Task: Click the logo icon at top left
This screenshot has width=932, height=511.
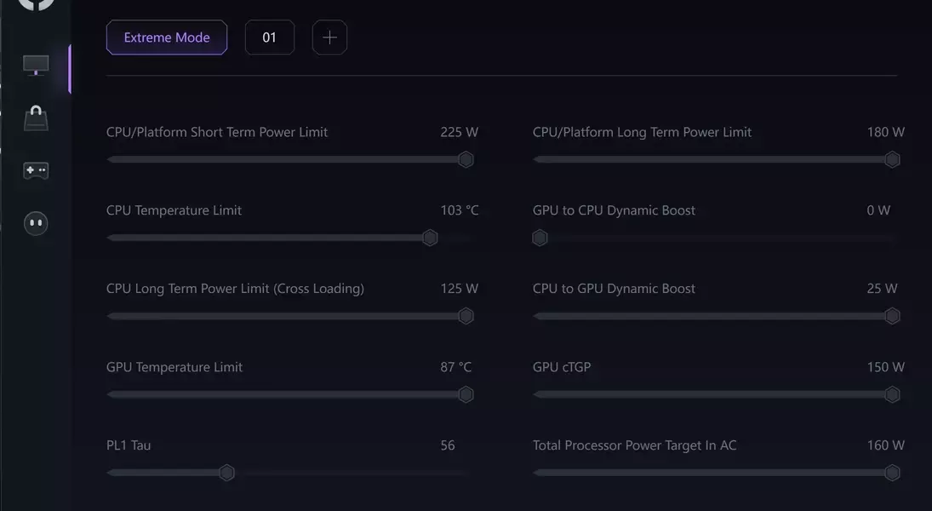Action: [x=36, y=3]
